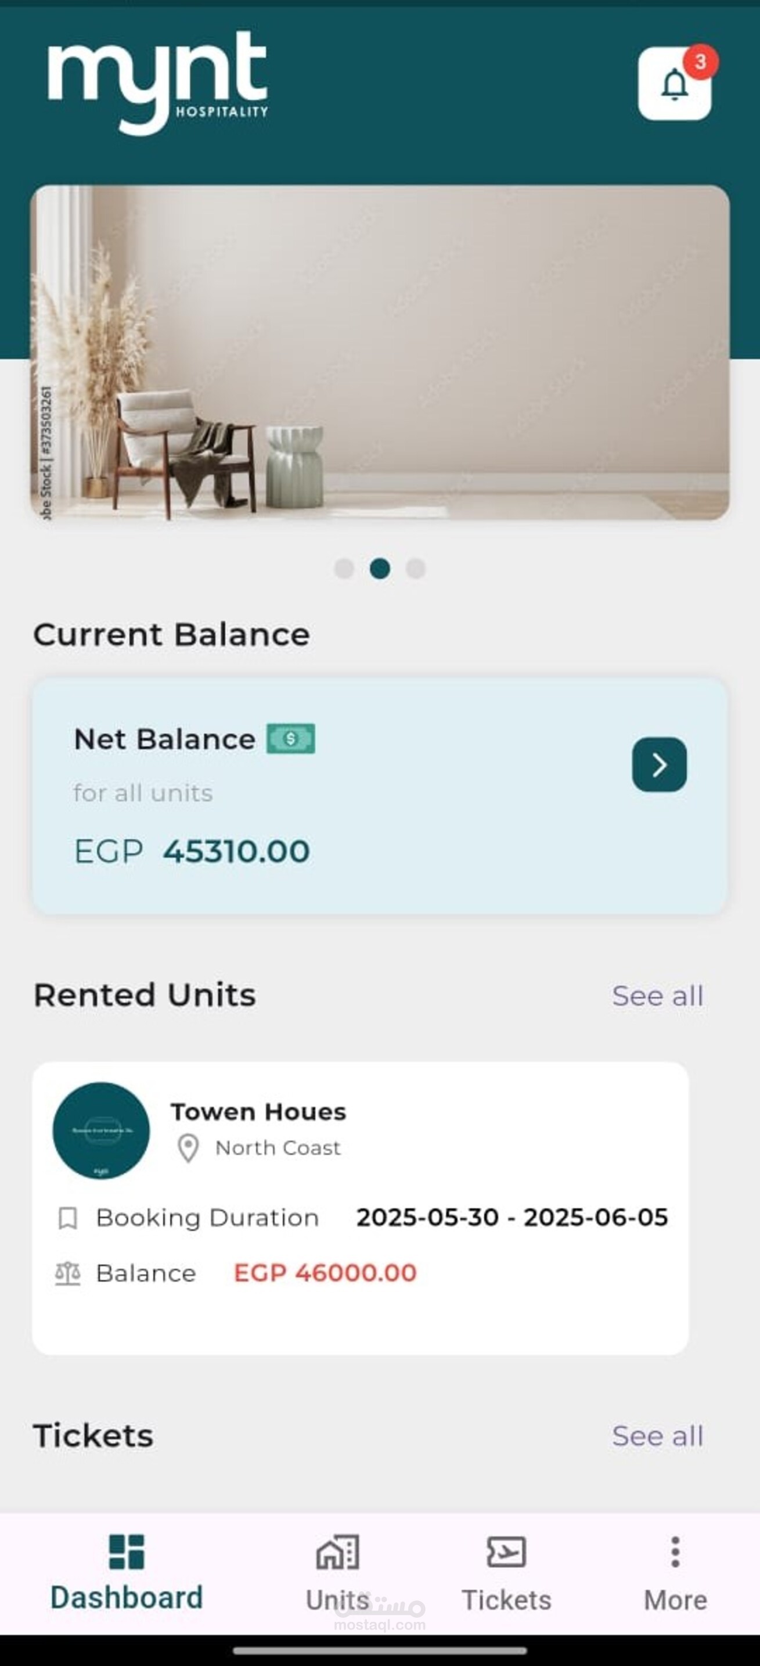
Task: Tap the Booking Duration bookmark icon
Action: (x=68, y=1218)
